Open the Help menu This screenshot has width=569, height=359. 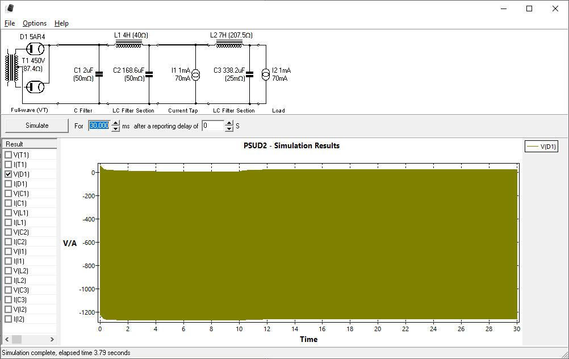pyautogui.click(x=61, y=23)
